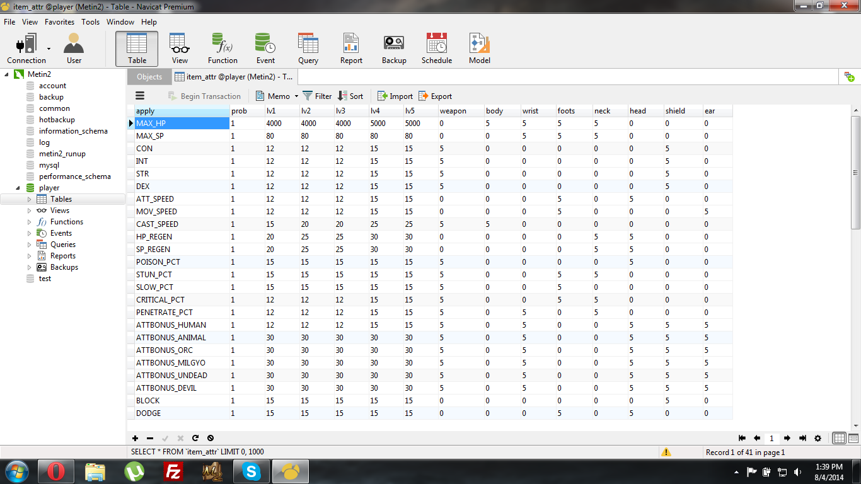
Task: Open the page settings gear icon
Action: coord(818,438)
